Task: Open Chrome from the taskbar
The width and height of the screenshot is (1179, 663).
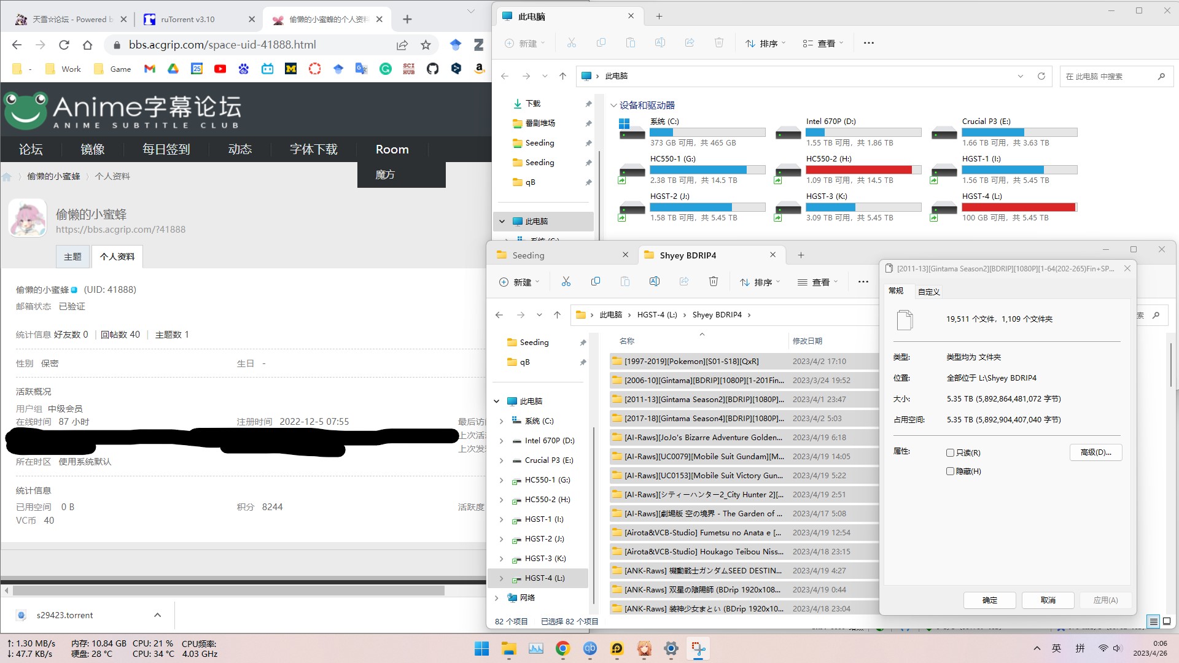Action: pyautogui.click(x=562, y=648)
